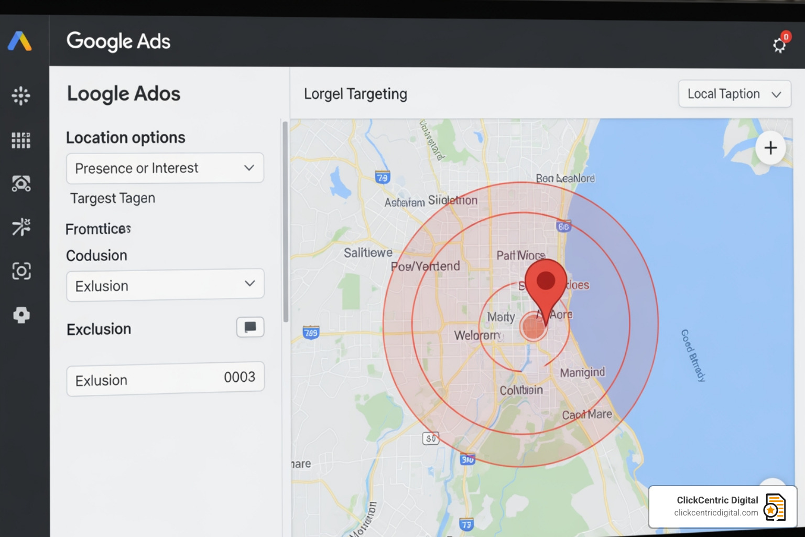Click the 789 highway shield on map
Screen dimensions: 805x537
[x=311, y=332]
